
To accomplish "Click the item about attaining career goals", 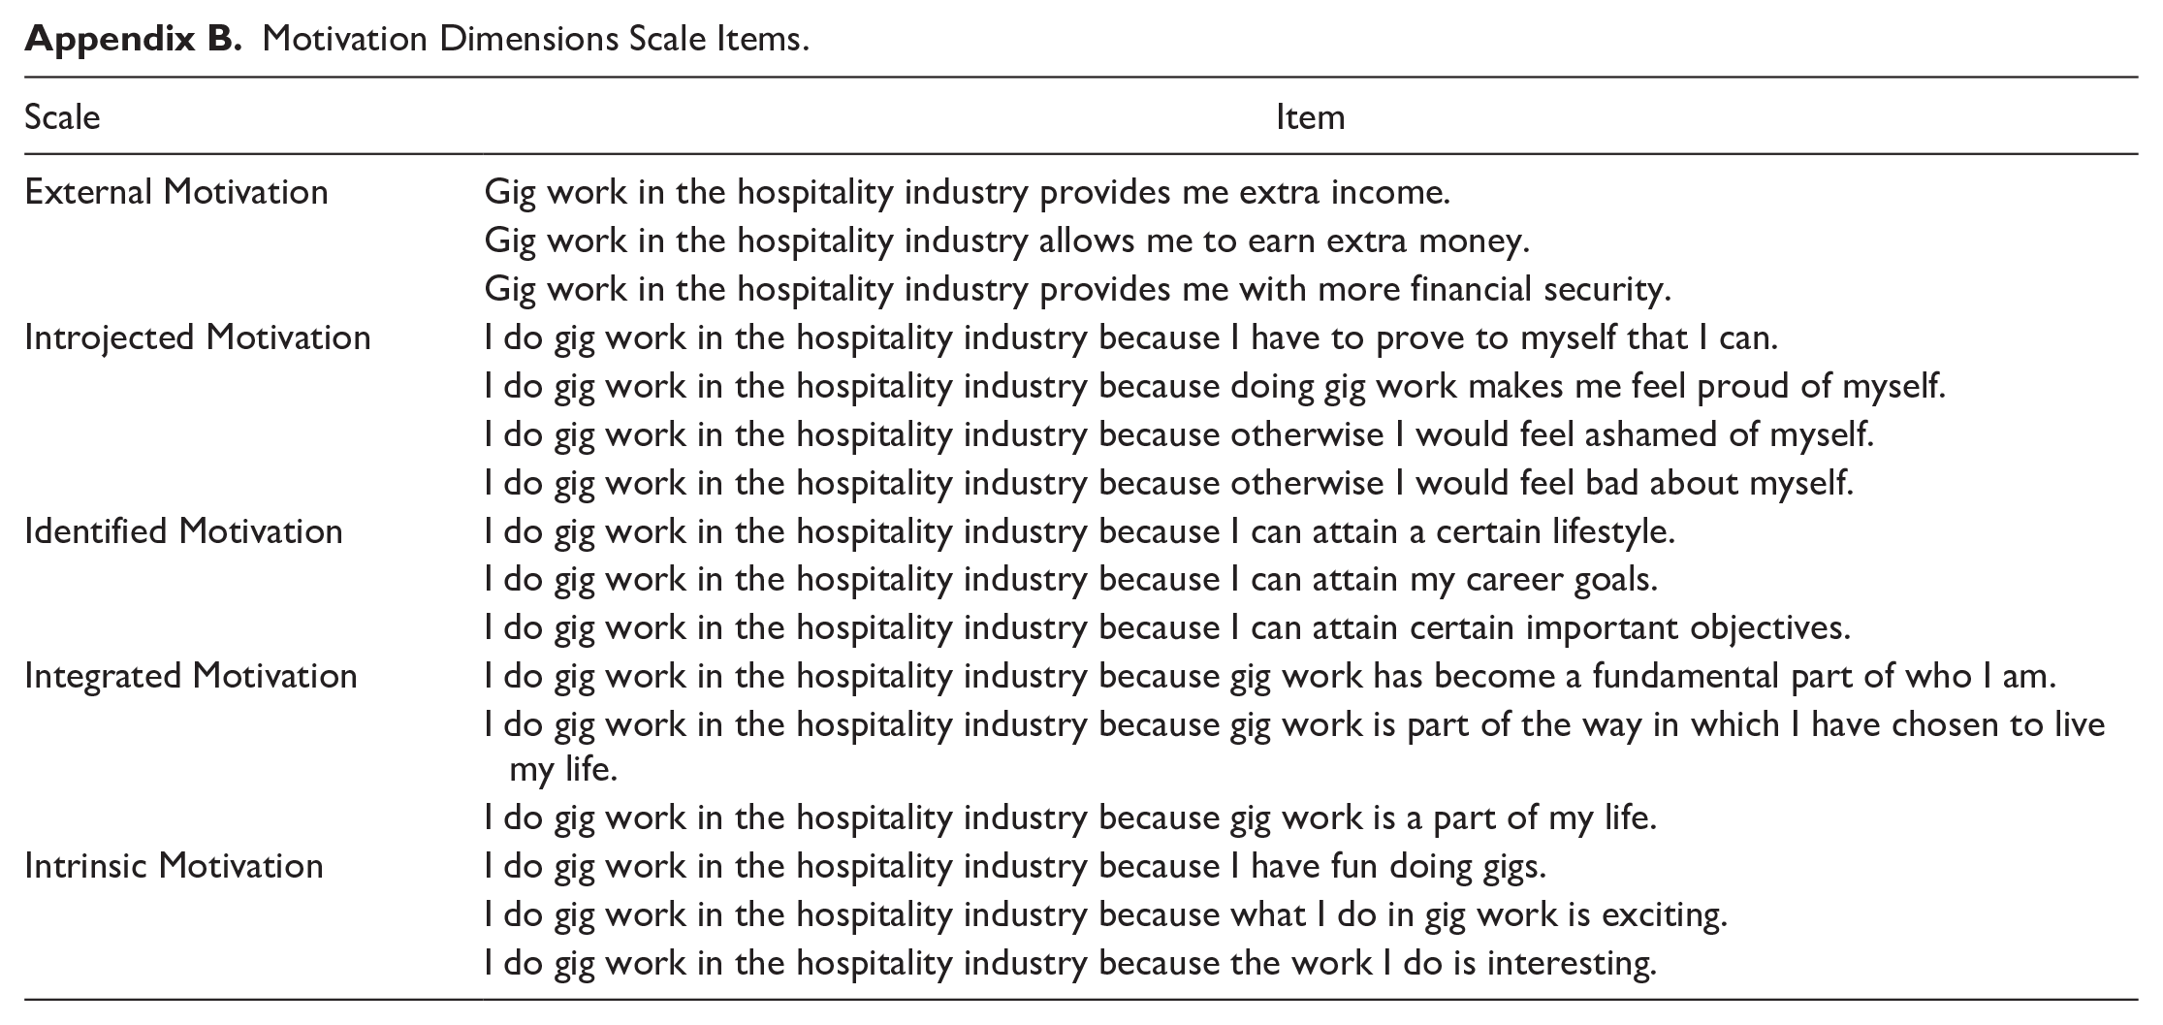I will click(x=1070, y=580).
